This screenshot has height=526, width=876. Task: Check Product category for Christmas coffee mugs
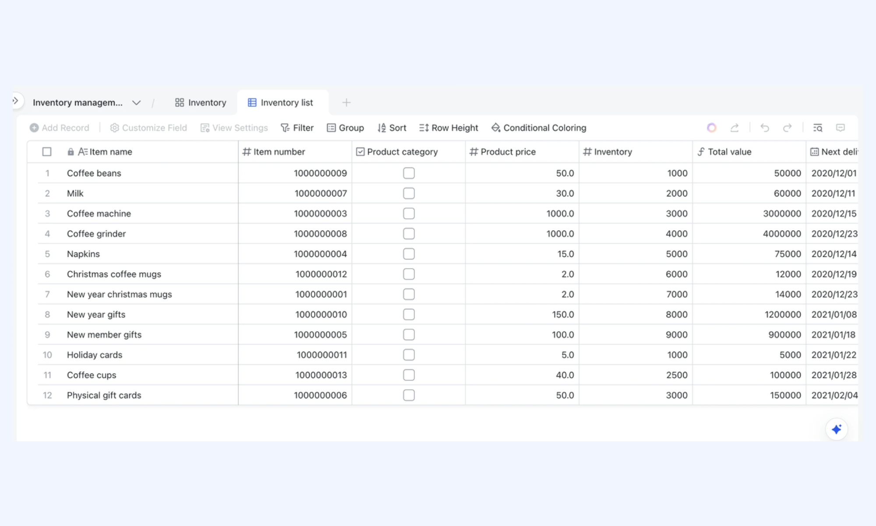point(409,274)
